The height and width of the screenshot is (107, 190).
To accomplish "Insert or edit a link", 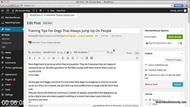I will tap(77, 58).
